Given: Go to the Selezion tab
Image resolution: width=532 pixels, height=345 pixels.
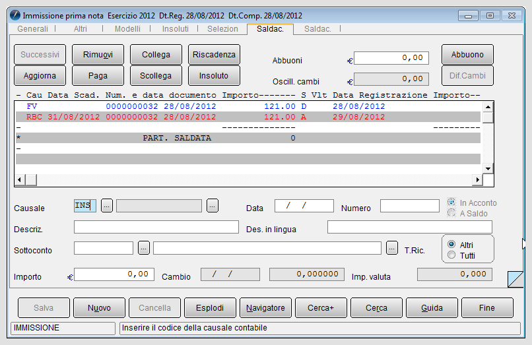Looking at the screenshot, I should (222, 29).
